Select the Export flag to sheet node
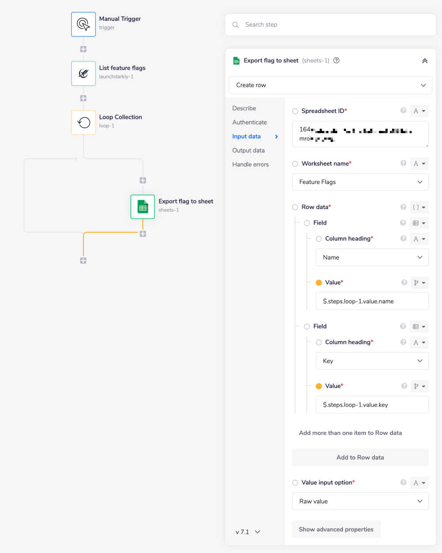This screenshot has height=553, width=442. click(x=143, y=207)
